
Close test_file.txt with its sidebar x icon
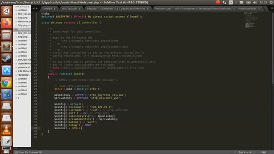click(x=16, y=33)
